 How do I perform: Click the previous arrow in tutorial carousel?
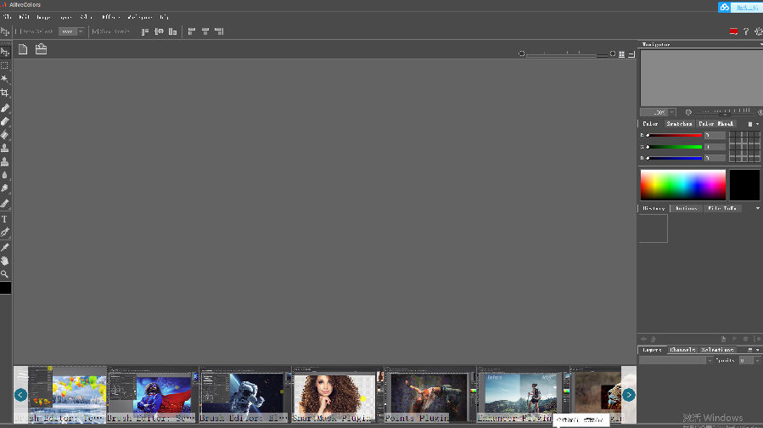click(x=21, y=395)
